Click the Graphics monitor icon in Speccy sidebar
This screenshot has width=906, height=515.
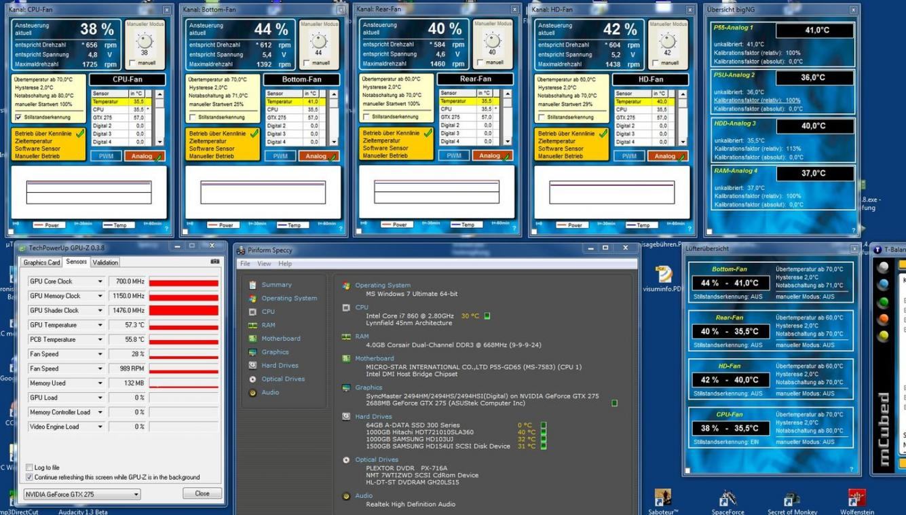[253, 352]
